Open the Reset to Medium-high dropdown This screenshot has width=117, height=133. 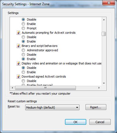click(52, 107)
